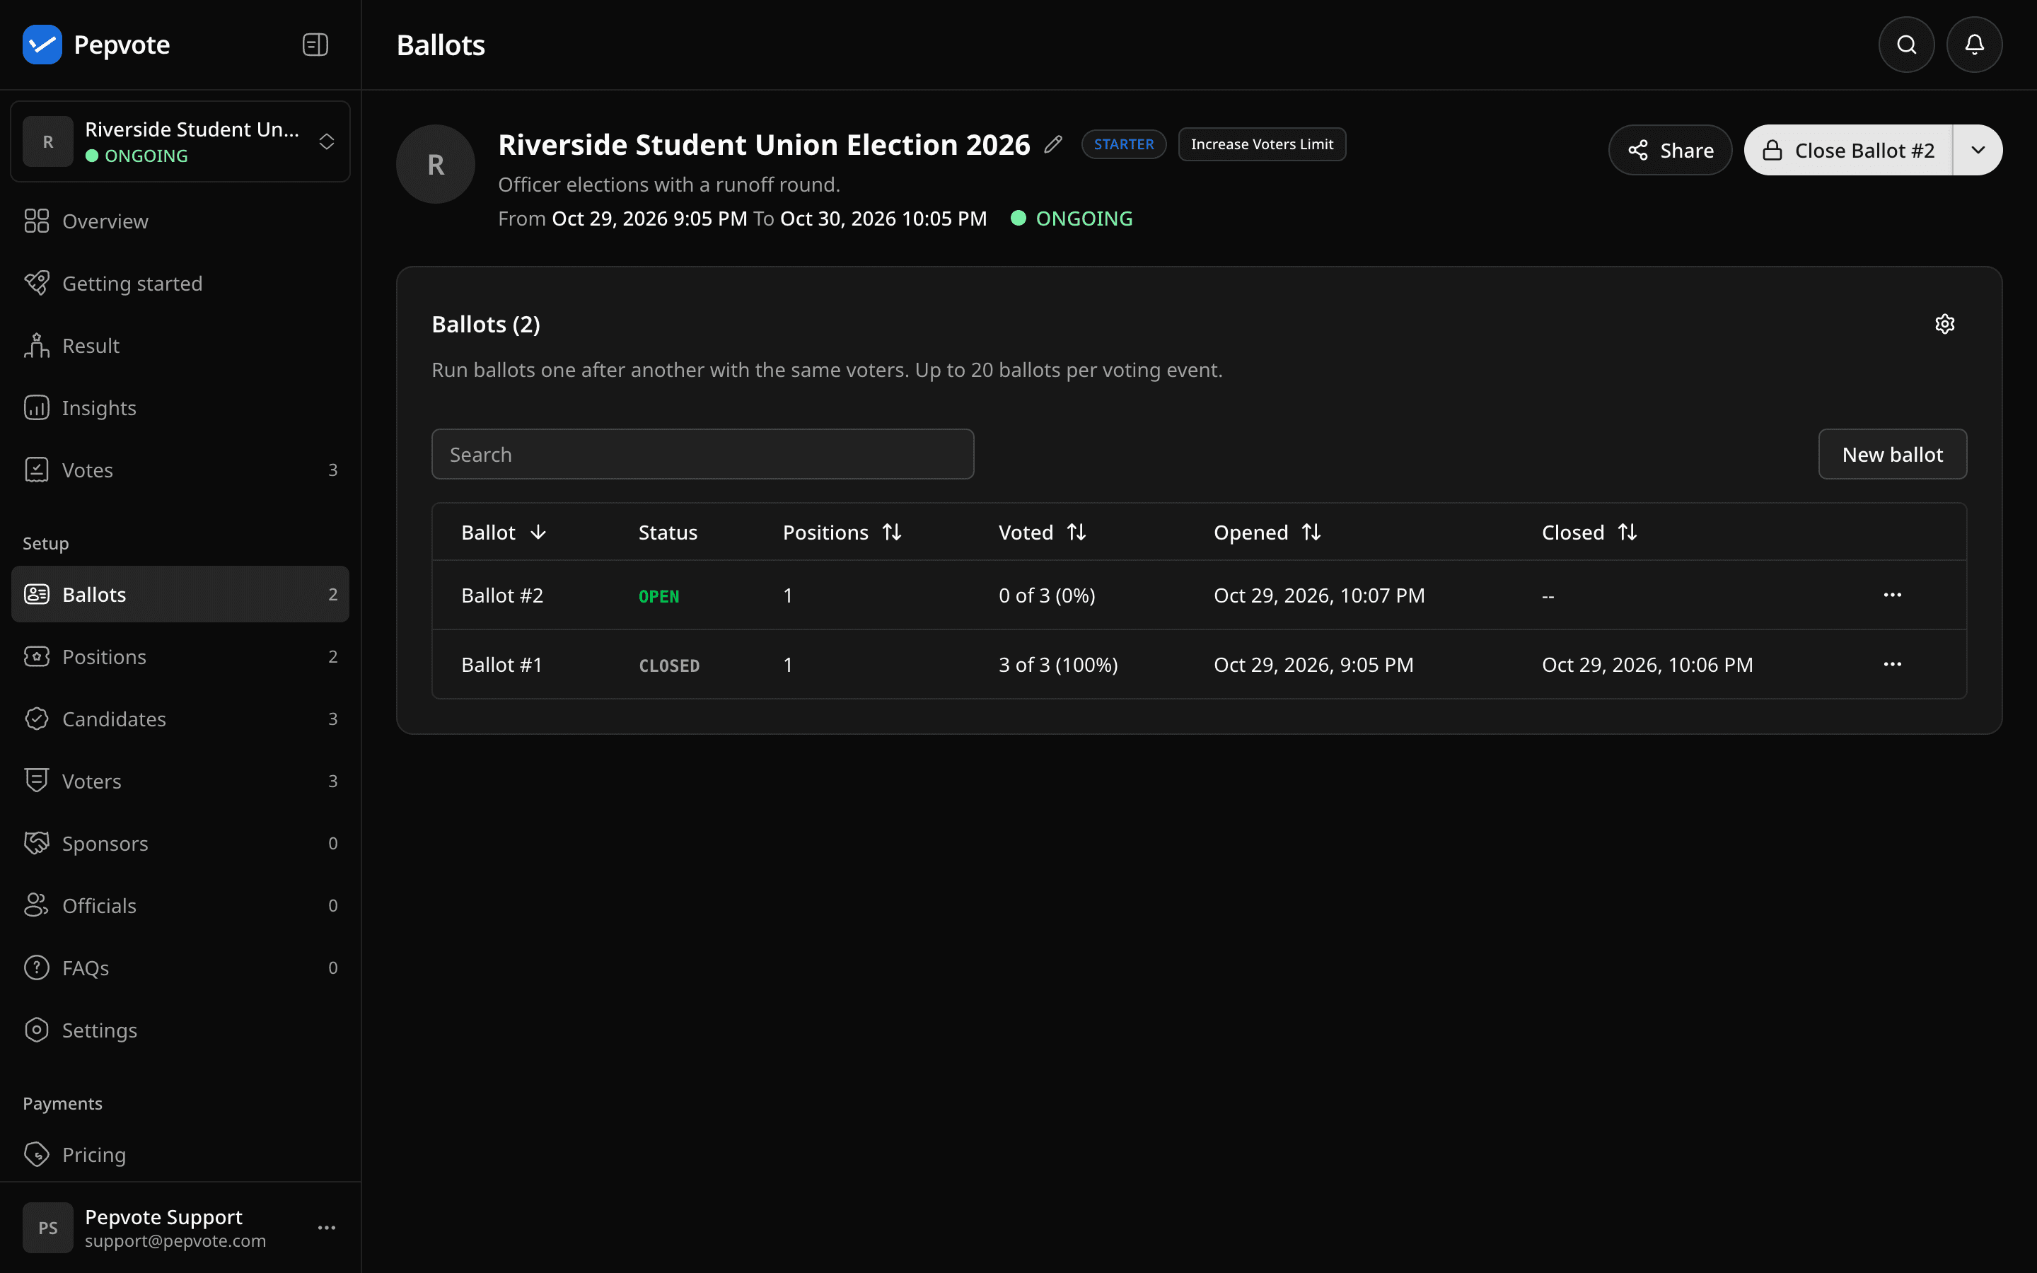The image size is (2037, 1273).
Task: Collapse the sidebar panel icon
Action: (x=315, y=45)
